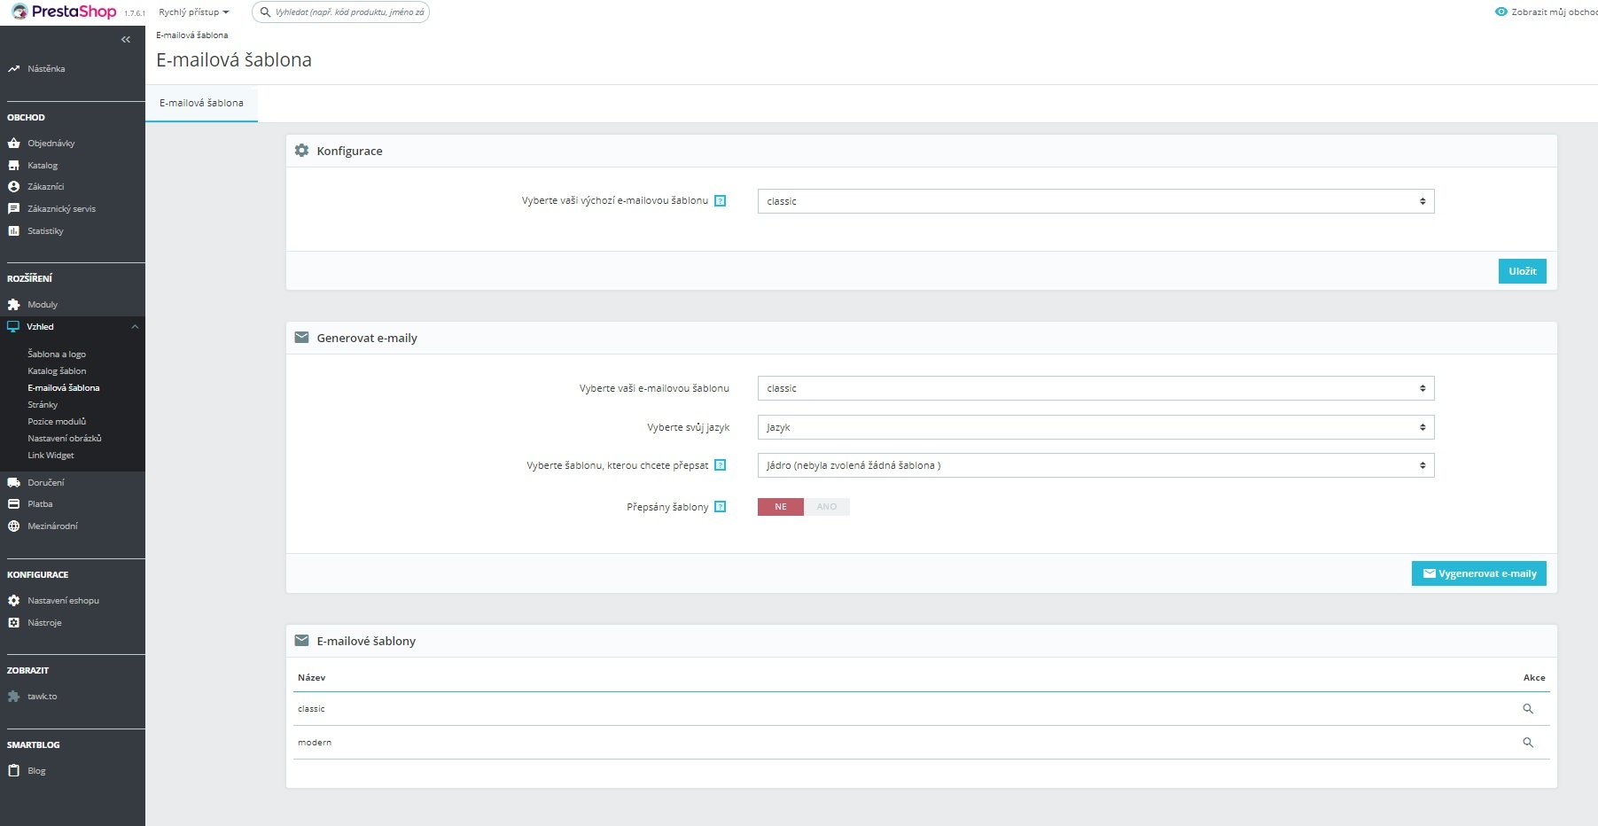Viewport: 1598px width, 826px height.
Task: Set Přepsány šablony to ANO
Action: (x=827, y=507)
